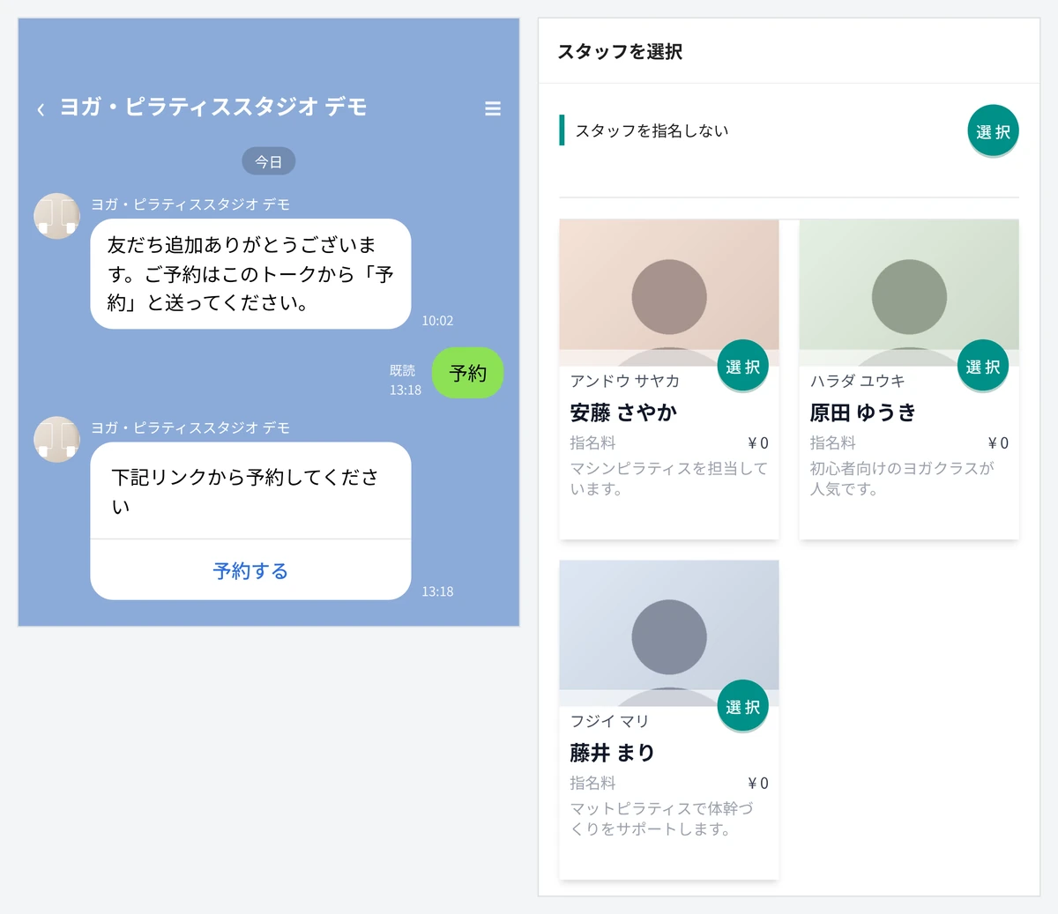Click the photo of 安藤 さやか

pyautogui.click(x=669, y=293)
